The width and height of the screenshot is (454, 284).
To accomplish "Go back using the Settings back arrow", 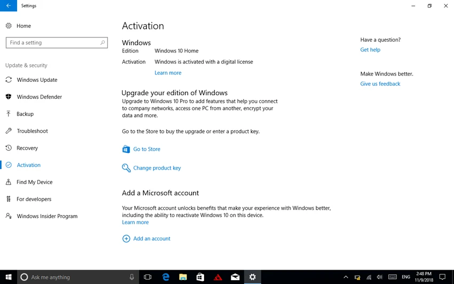I will click(9, 5).
